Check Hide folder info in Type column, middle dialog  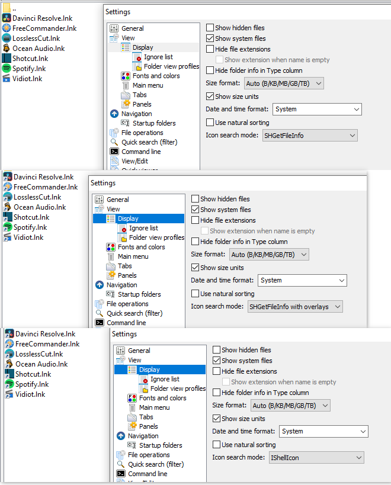pos(195,241)
